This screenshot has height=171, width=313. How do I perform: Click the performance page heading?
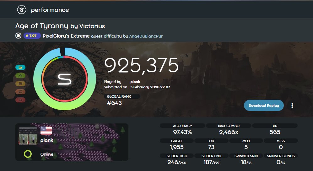coord(50,10)
